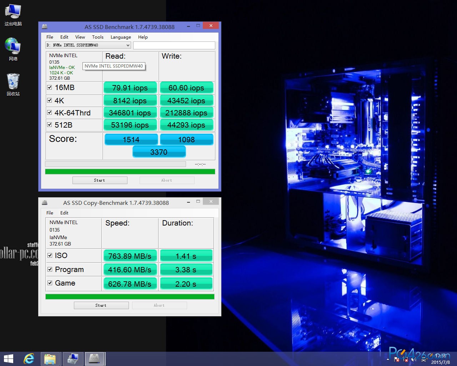457x366 pixels.
Task: Click the iaNVMe - OK driver status
Action: [x=62, y=67]
